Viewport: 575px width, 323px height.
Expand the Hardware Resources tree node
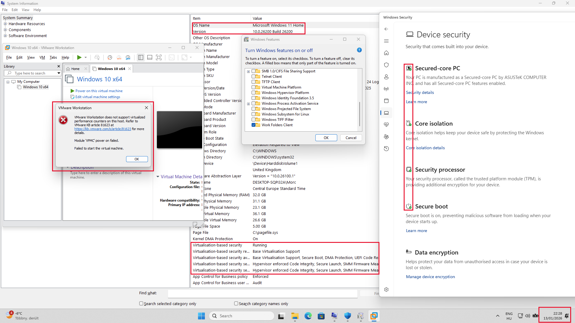(x=5, y=24)
